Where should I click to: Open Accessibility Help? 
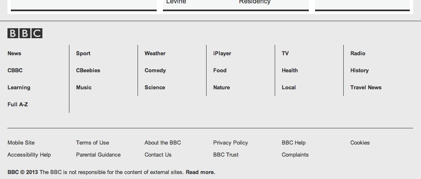point(29,155)
